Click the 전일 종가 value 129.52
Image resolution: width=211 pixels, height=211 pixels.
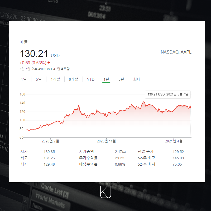(178, 152)
